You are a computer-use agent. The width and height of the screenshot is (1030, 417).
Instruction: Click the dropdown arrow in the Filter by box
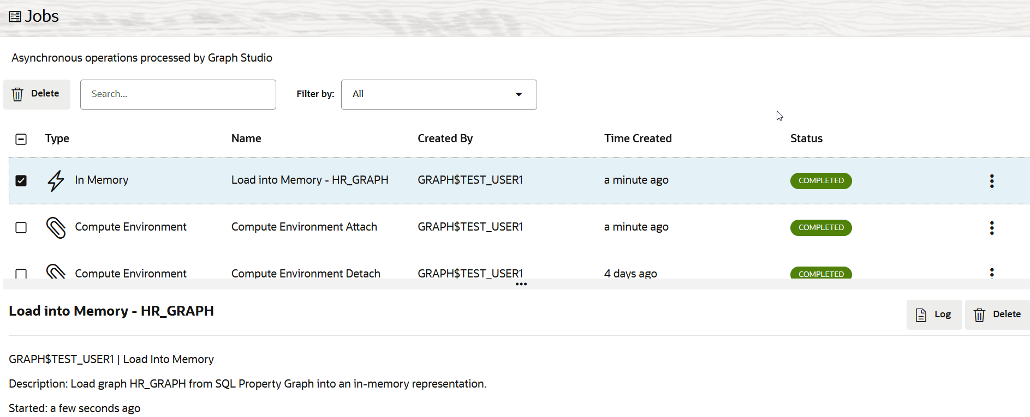[x=519, y=94]
